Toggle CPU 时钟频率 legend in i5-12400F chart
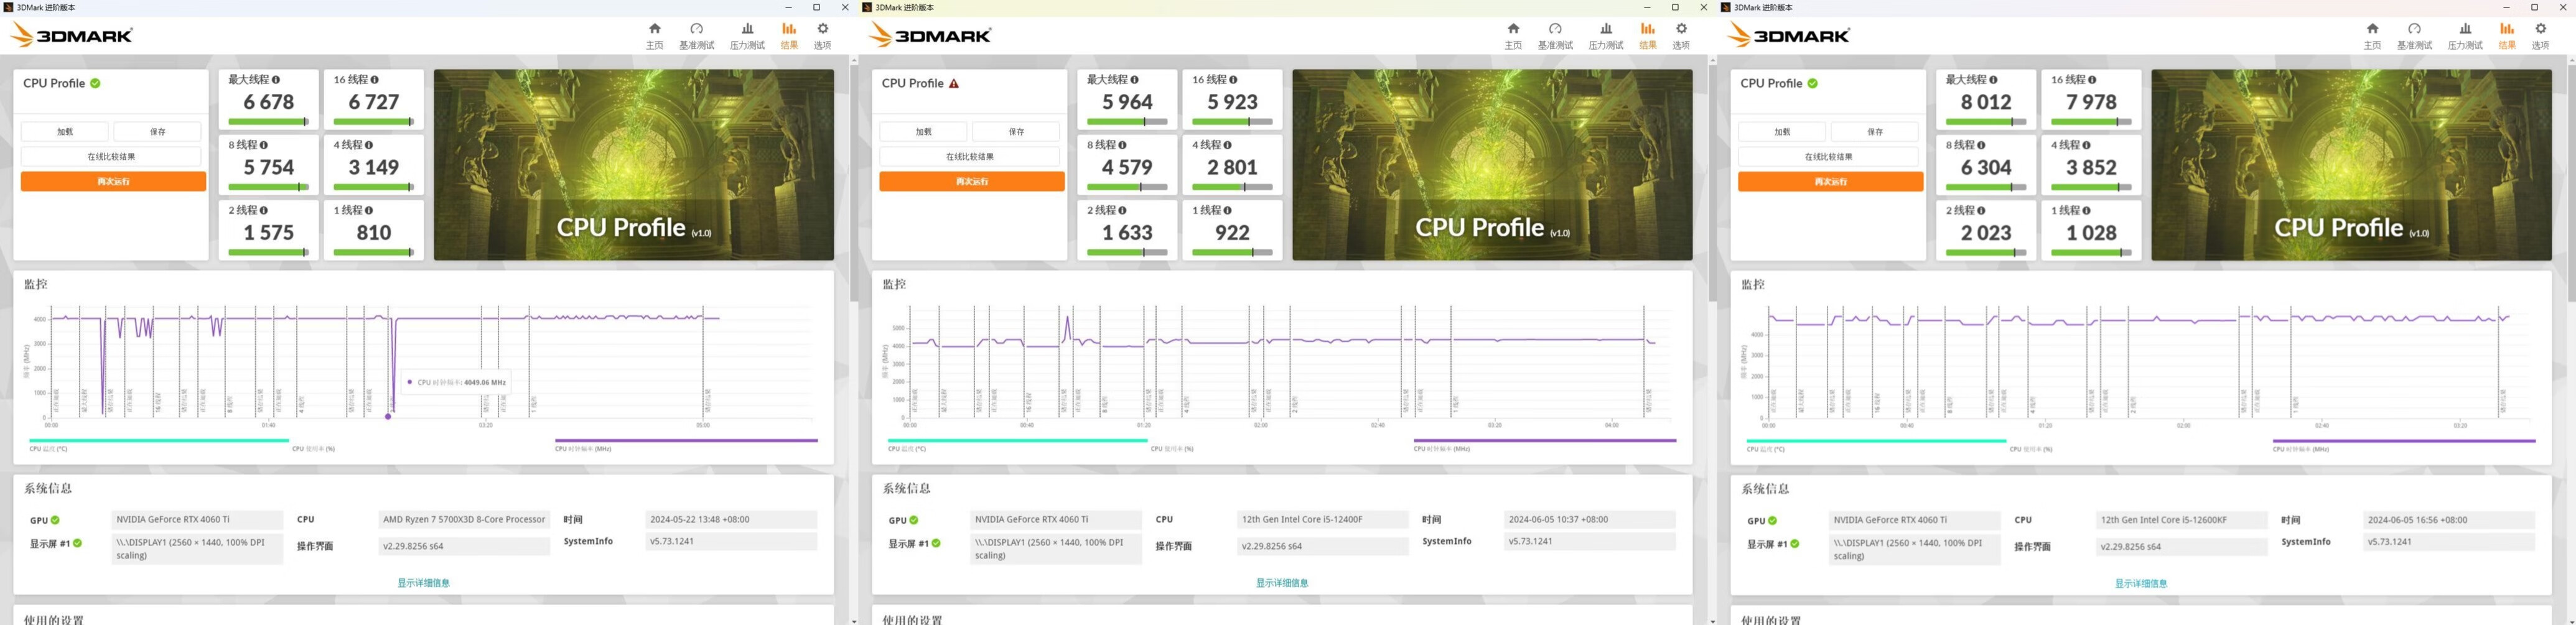This screenshot has width=2576, height=625. [1545, 444]
